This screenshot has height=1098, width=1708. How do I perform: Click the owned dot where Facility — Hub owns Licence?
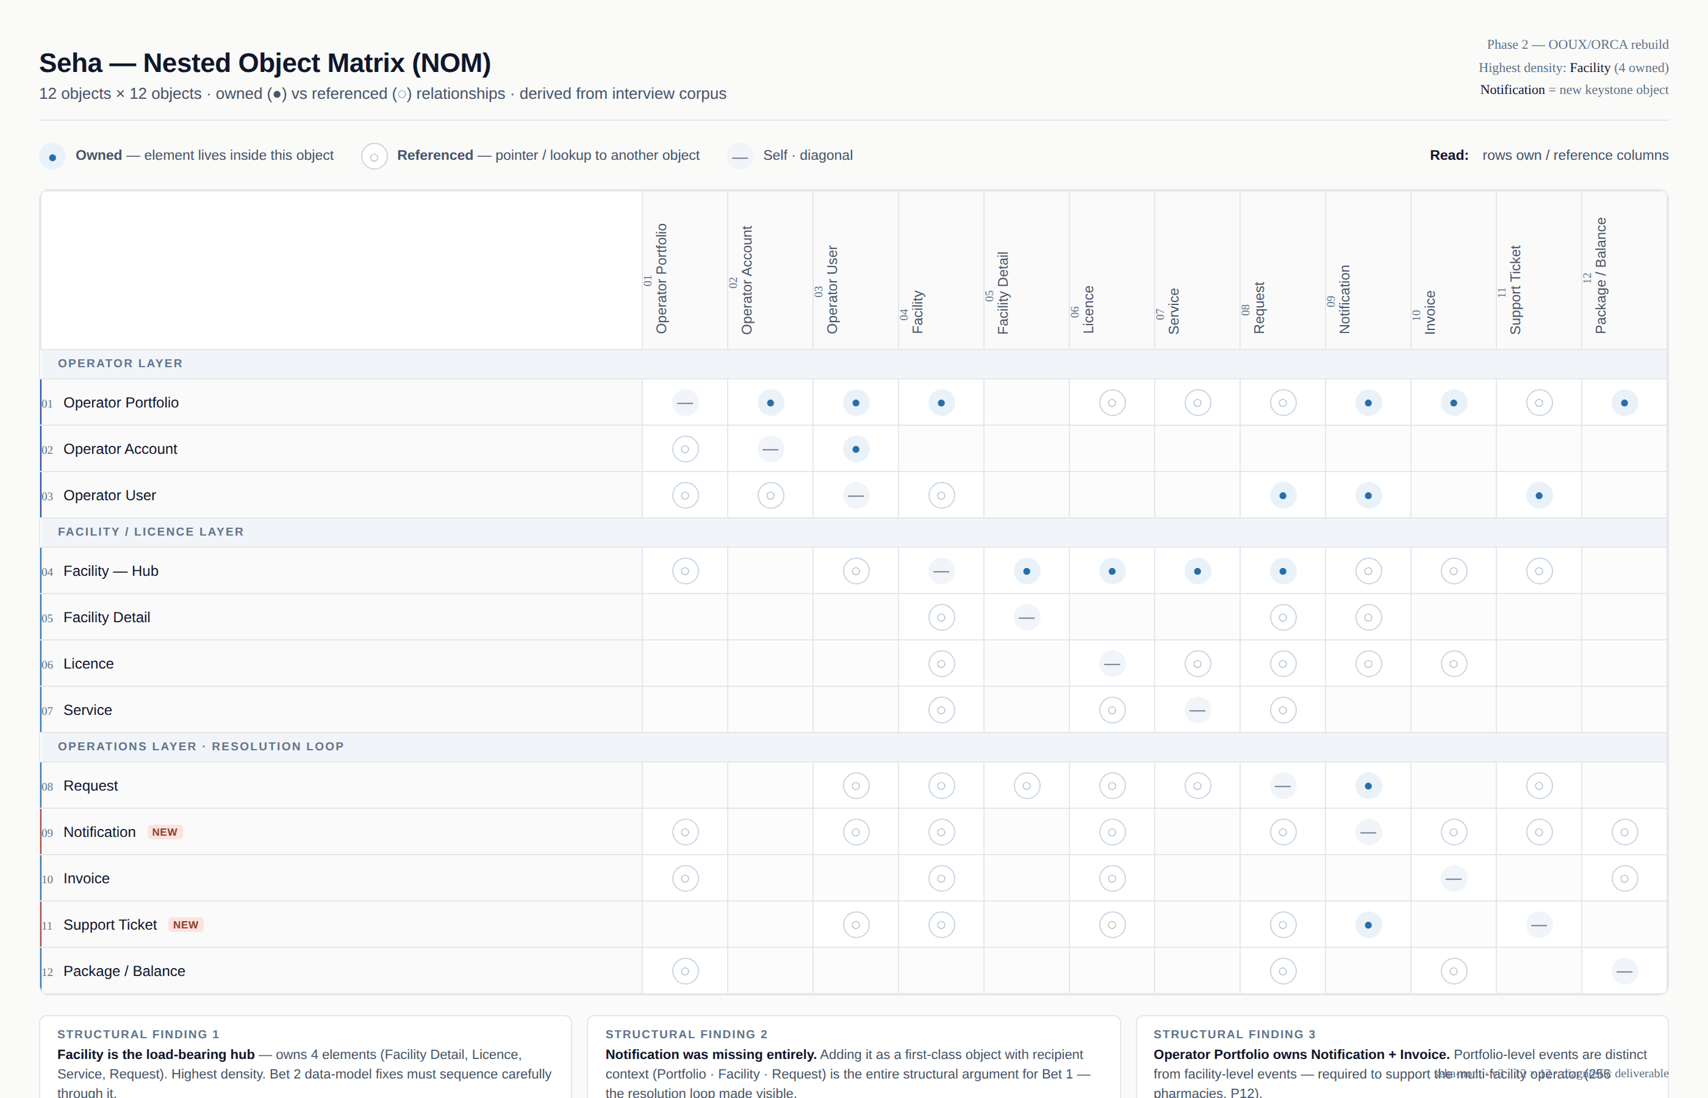(1111, 570)
